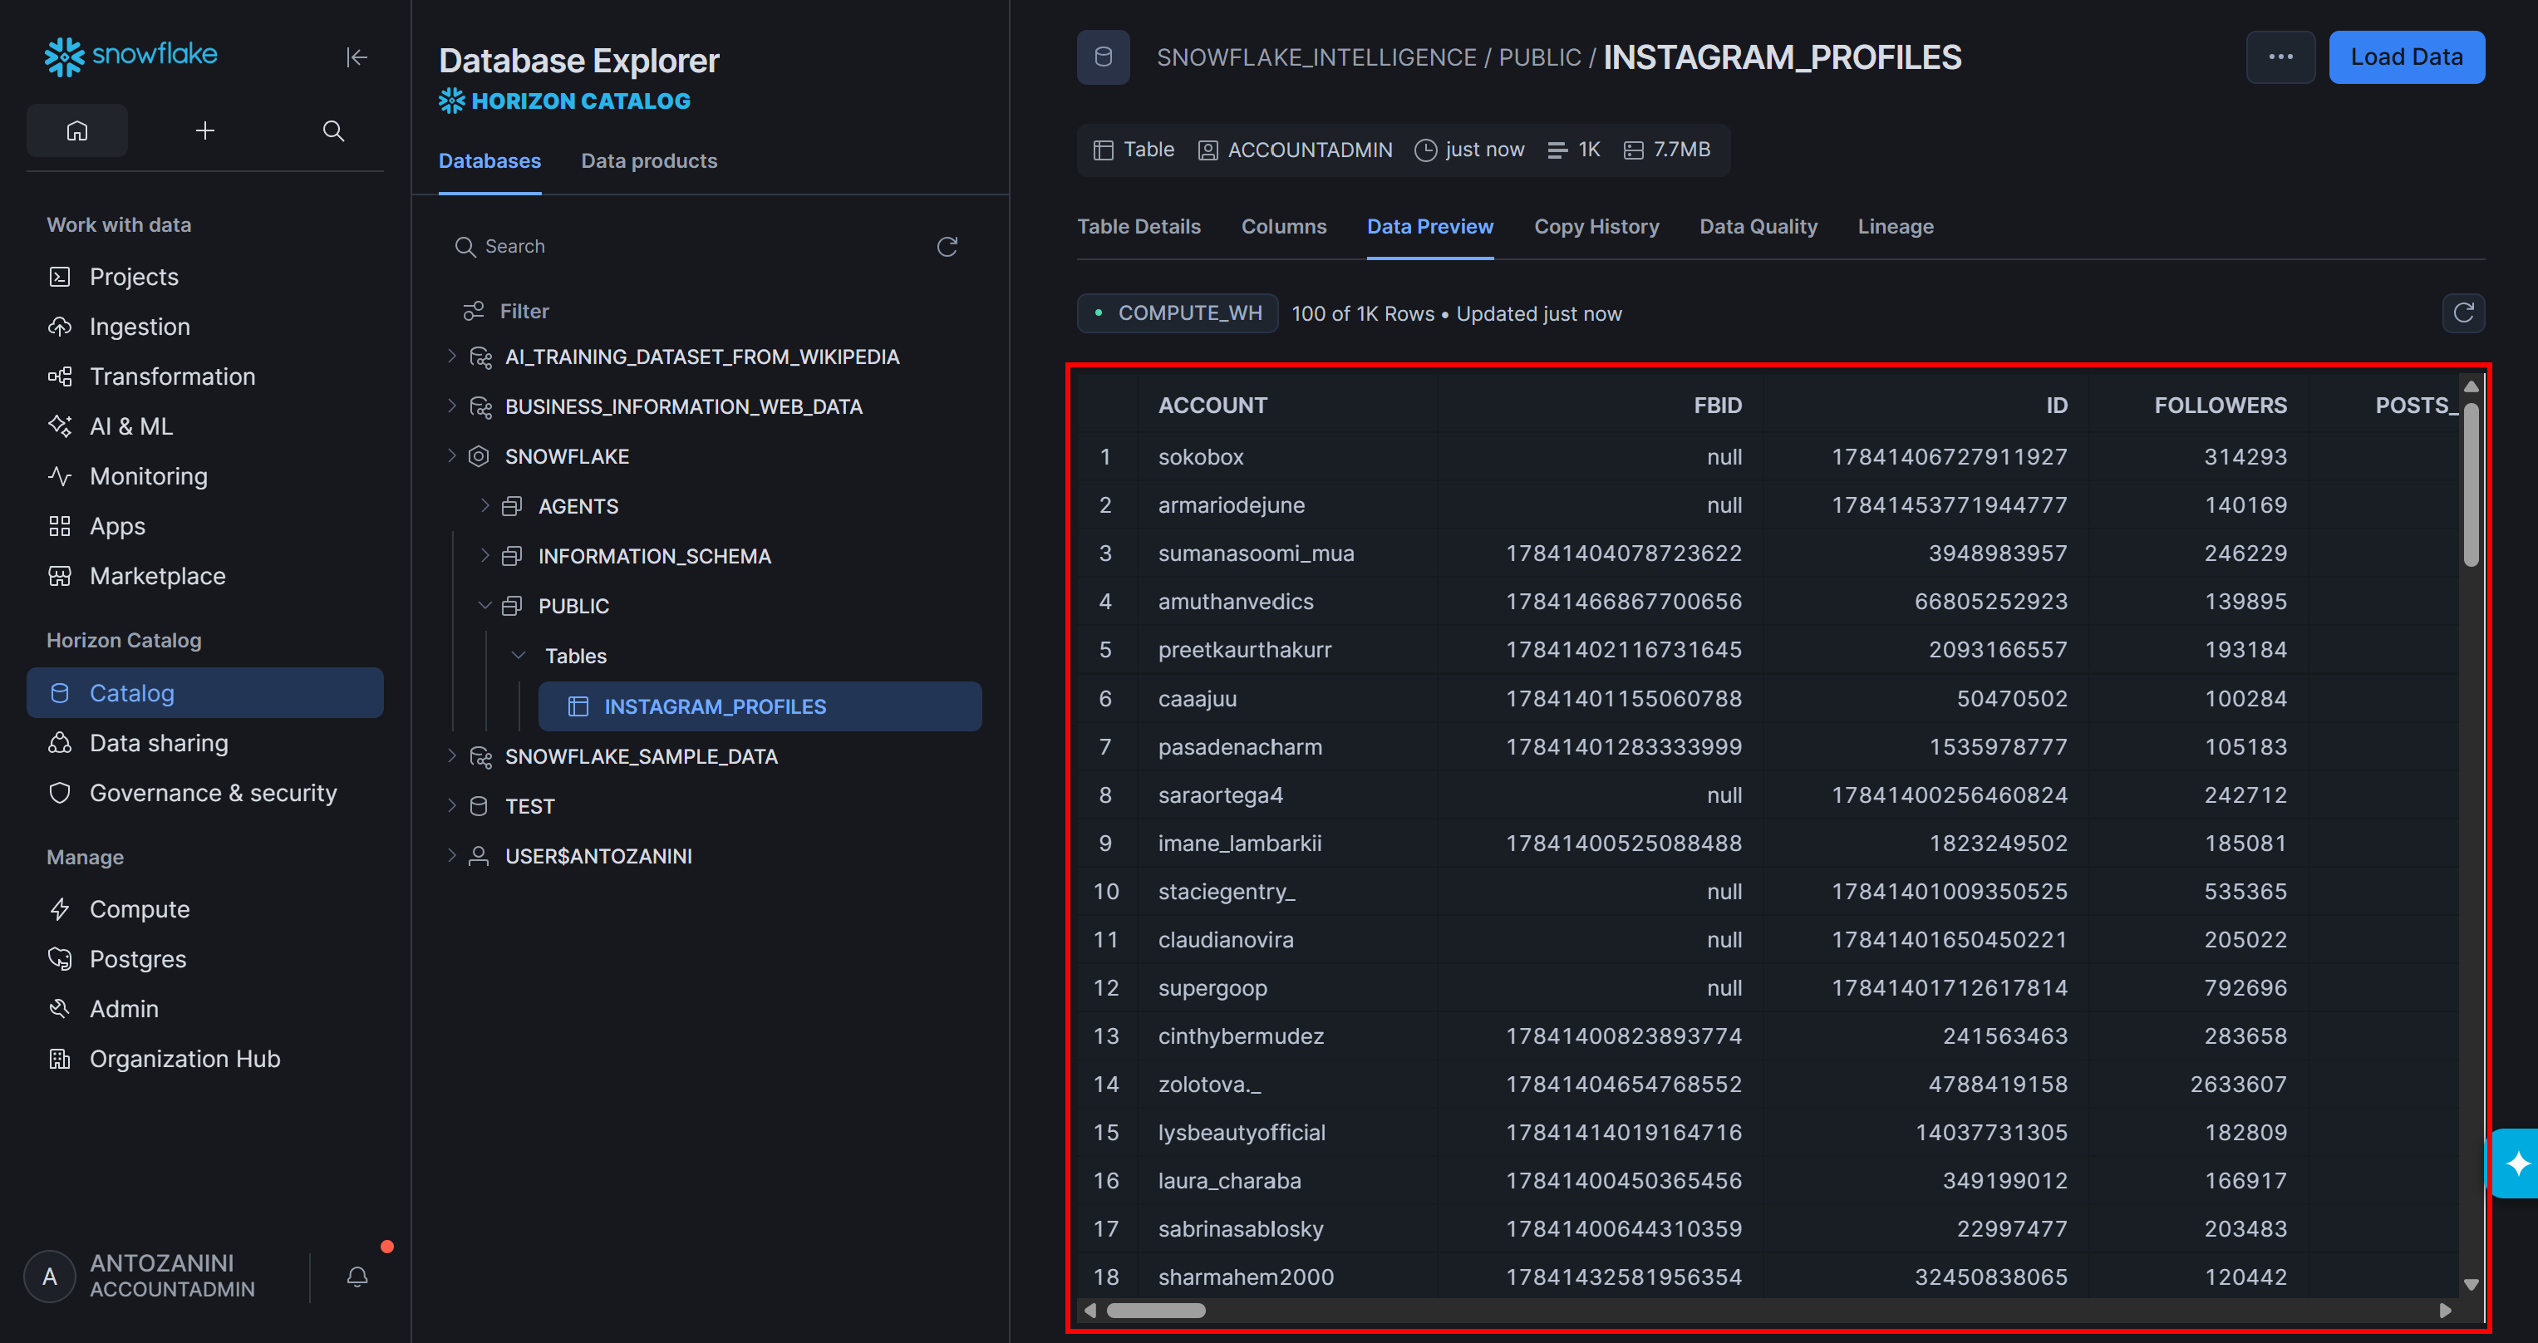Select the COMPUTE_WH warehouse chip
This screenshot has width=2538, height=1343.
(x=1178, y=313)
